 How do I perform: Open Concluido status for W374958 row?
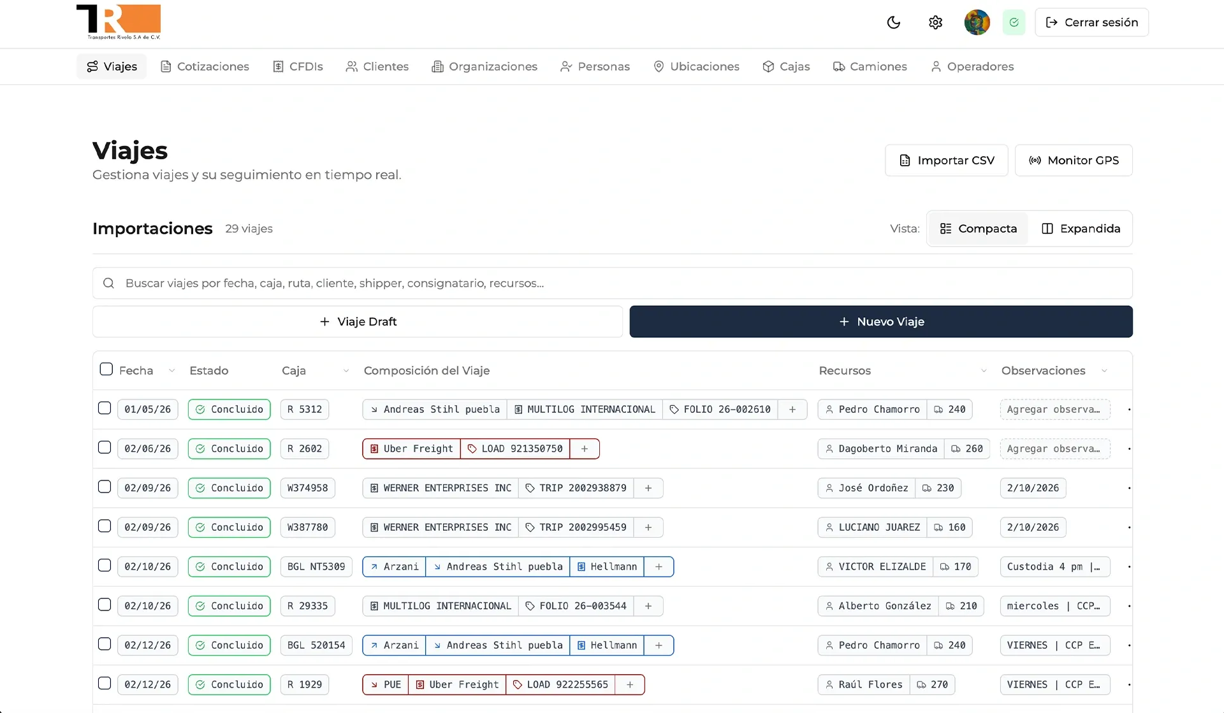point(229,488)
